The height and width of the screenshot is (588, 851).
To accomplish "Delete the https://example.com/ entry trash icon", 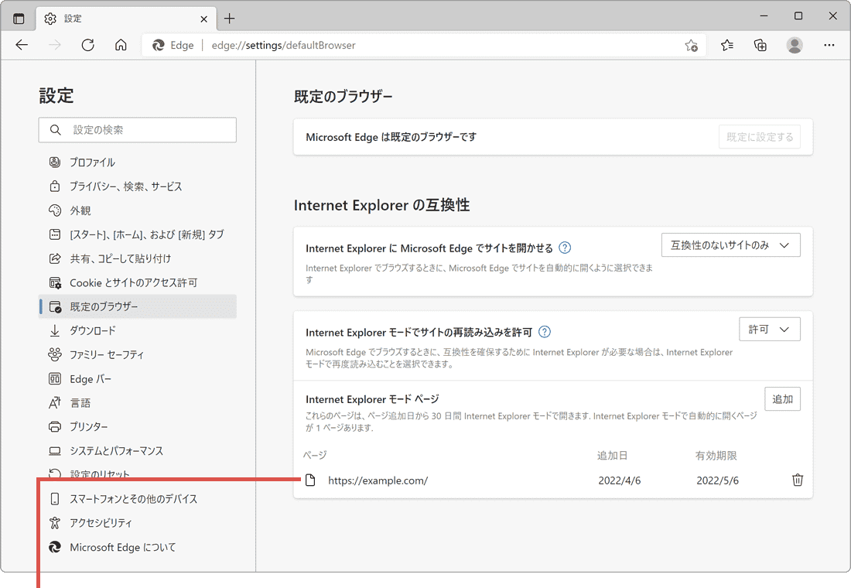I will pyautogui.click(x=798, y=480).
